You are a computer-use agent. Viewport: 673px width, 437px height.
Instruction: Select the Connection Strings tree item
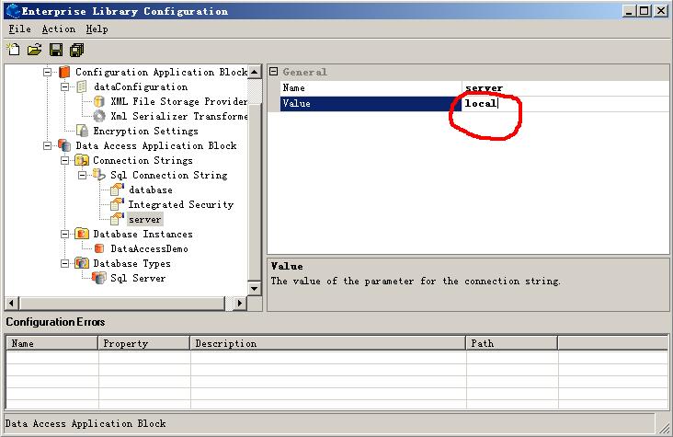coord(143,160)
